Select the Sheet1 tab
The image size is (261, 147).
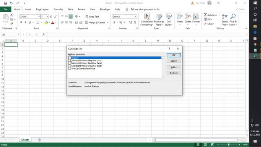tap(25, 140)
